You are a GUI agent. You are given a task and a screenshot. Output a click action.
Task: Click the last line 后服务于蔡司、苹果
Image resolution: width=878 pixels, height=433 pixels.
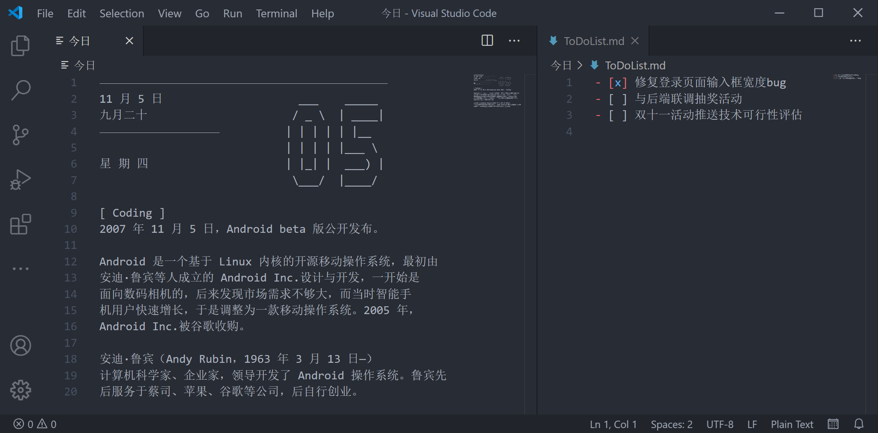229,392
